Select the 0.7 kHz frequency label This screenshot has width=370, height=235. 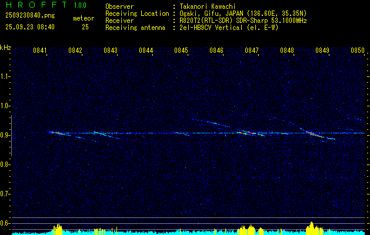click(6, 194)
